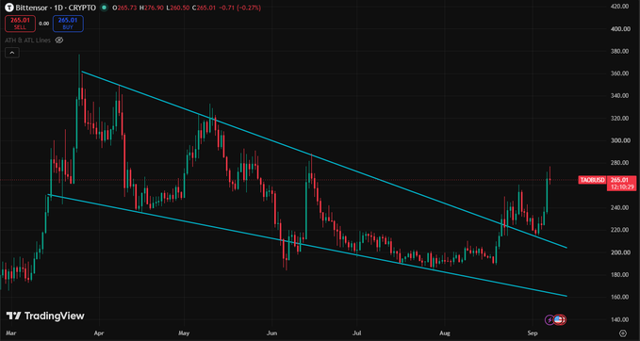
Task: Click the purple lightning event icon
Action: coord(550,319)
